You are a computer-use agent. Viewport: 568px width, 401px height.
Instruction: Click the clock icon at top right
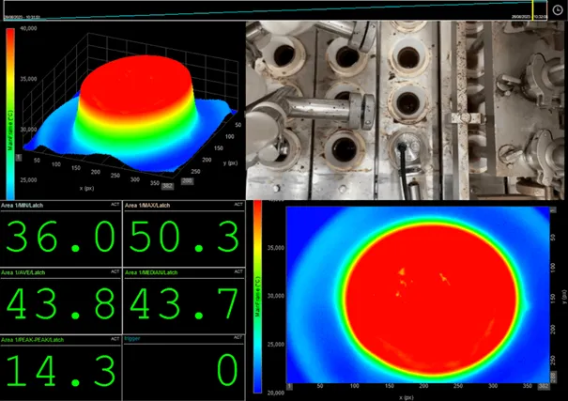click(557, 8)
